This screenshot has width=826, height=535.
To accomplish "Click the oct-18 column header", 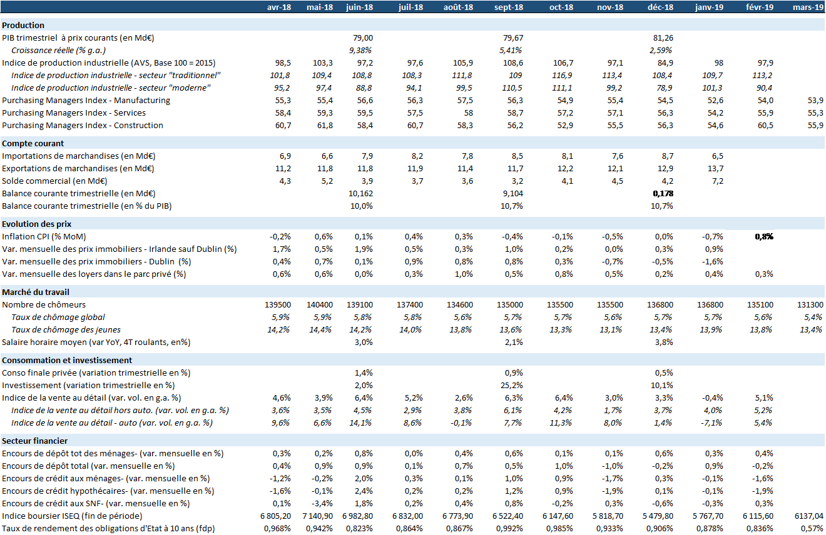I will coord(561,7).
